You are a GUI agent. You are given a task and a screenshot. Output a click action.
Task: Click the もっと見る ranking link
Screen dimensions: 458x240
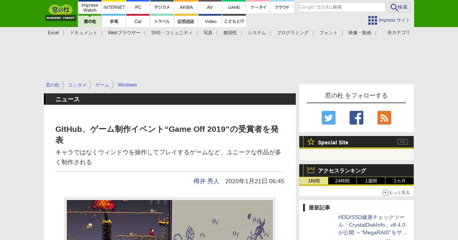tap(397, 193)
